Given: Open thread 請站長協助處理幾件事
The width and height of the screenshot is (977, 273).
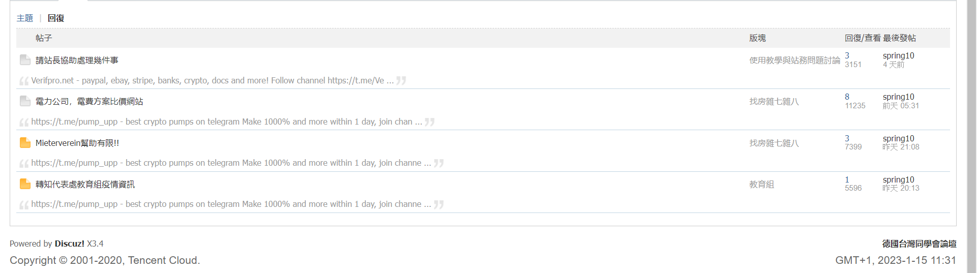Looking at the screenshot, I should point(77,60).
